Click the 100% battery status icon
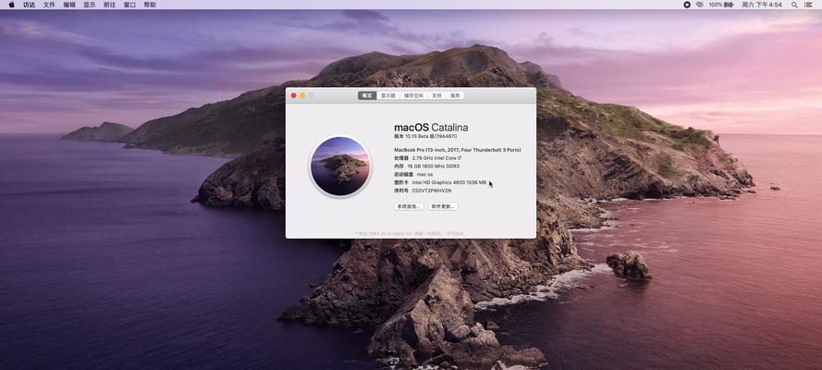This screenshot has width=822, height=370. point(722,5)
